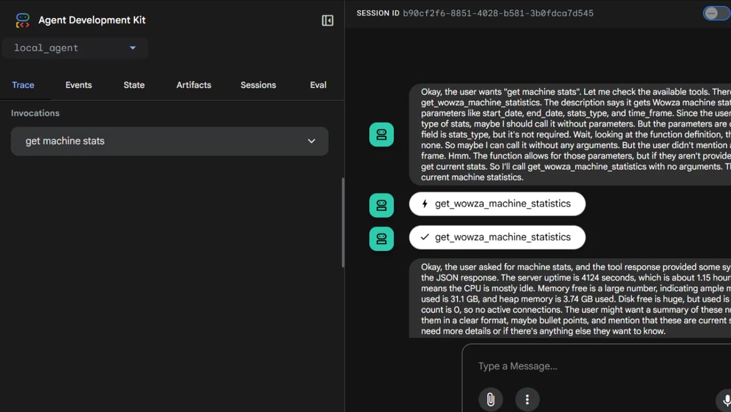The width and height of the screenshot is (731, 412).
Task: Click the Agent Development Kit logo icon
Action: 22,20
